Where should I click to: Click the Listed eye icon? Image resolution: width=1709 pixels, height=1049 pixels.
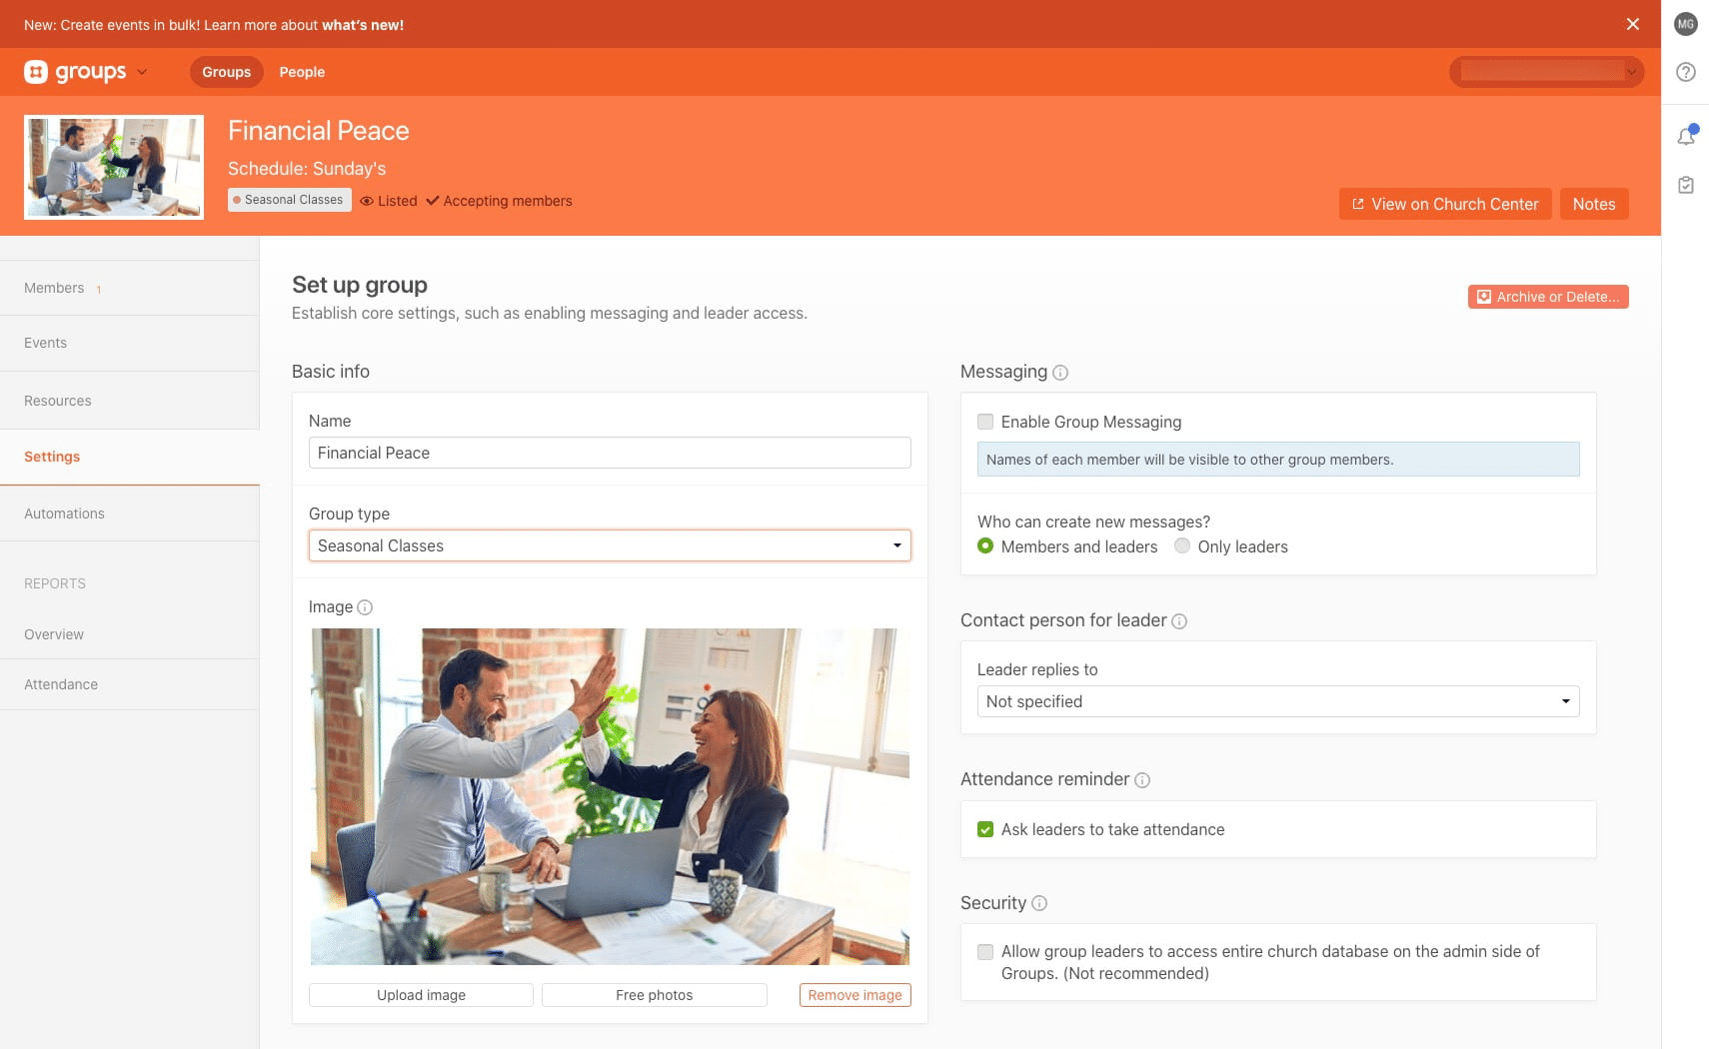coord(367,201)
